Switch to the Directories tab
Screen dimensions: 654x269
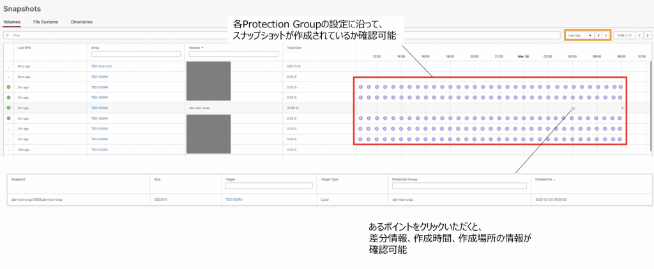82,22
